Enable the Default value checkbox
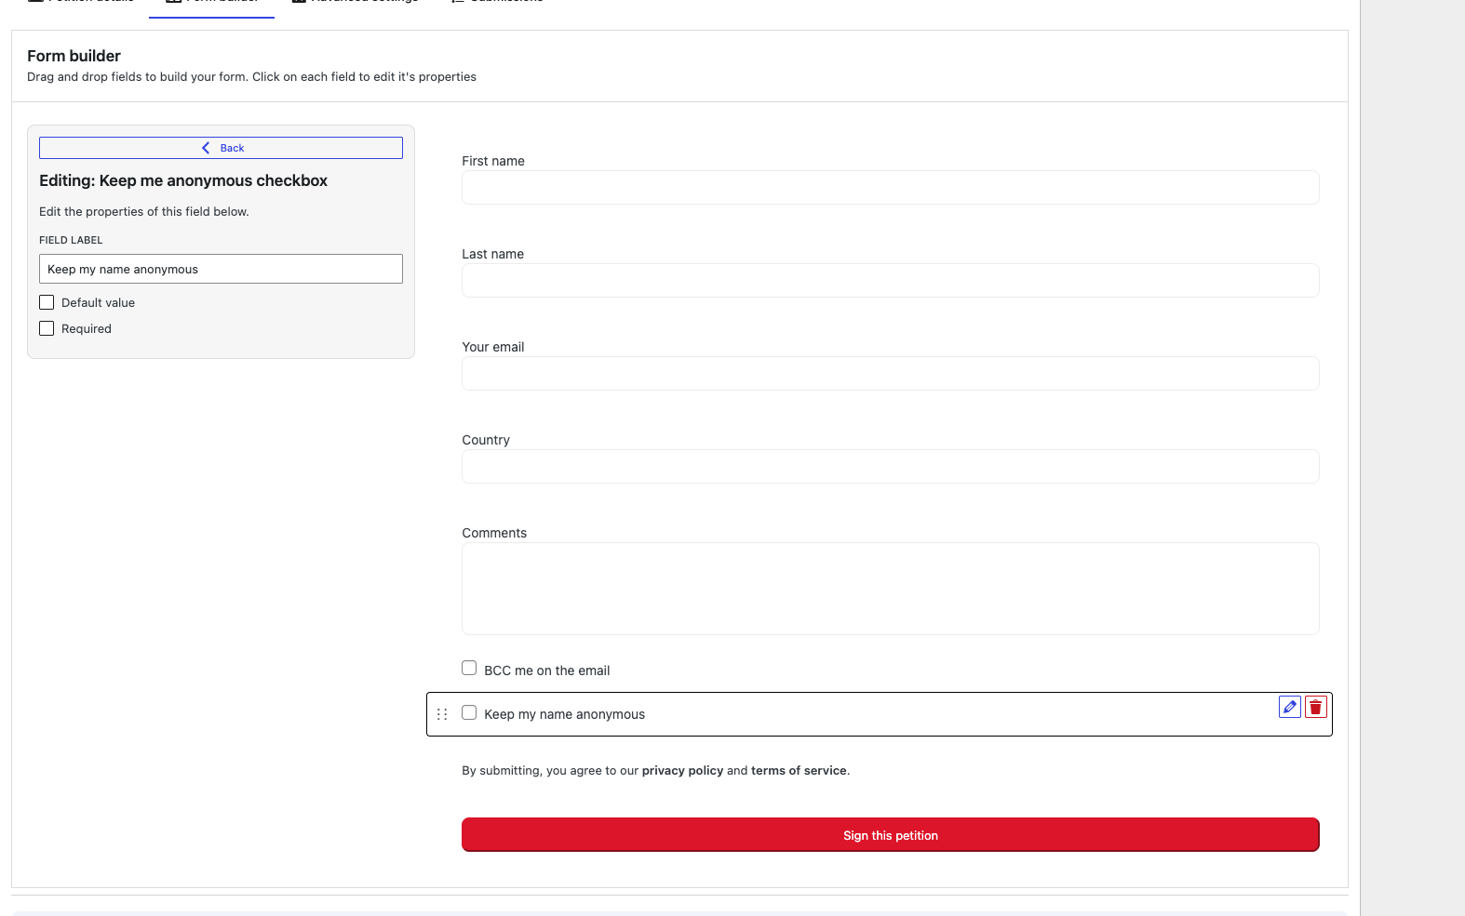The width and height of the screenshot is (1465, 916). click(x=47, y=302)
